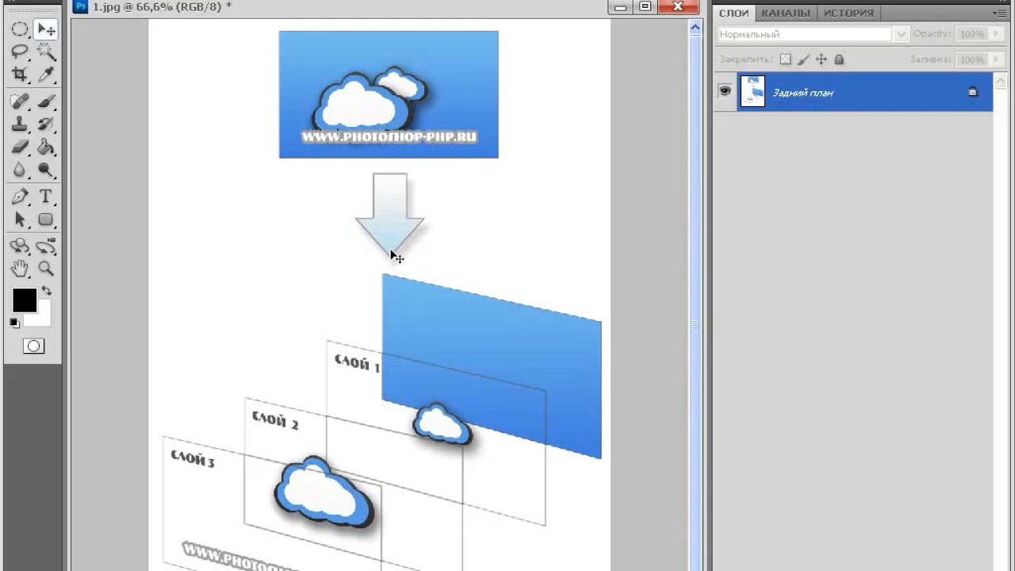
Task: Select the Type tool
Action: point(46,197)
